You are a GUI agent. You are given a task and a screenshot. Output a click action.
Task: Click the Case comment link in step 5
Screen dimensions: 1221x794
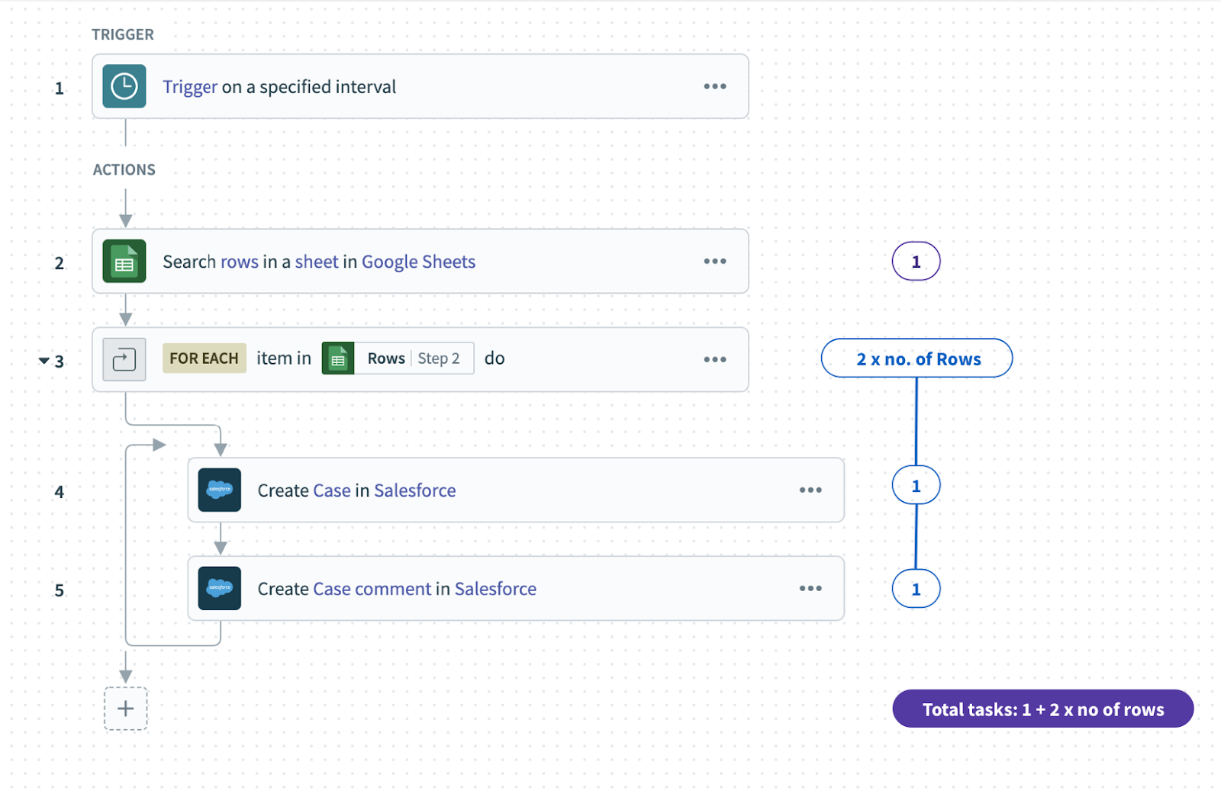(372, 589)
